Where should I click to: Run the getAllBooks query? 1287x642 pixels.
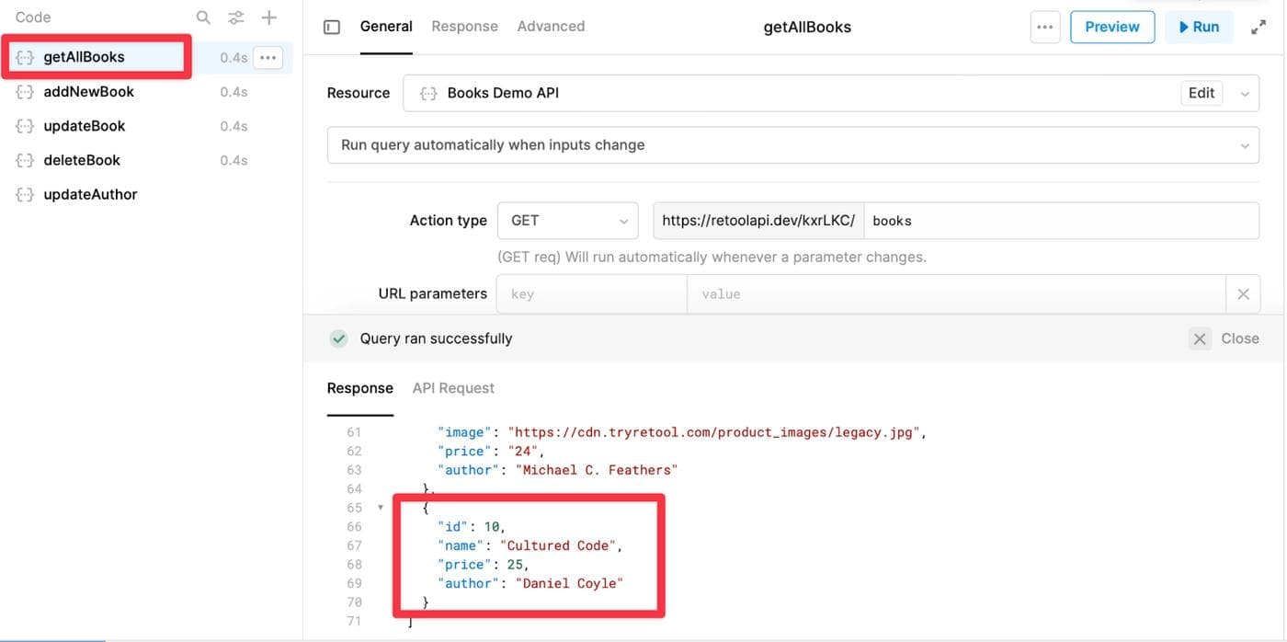tap(1199, 27)
